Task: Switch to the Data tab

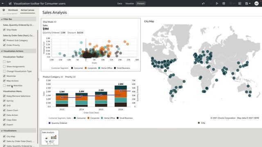Action: [120, 4]
